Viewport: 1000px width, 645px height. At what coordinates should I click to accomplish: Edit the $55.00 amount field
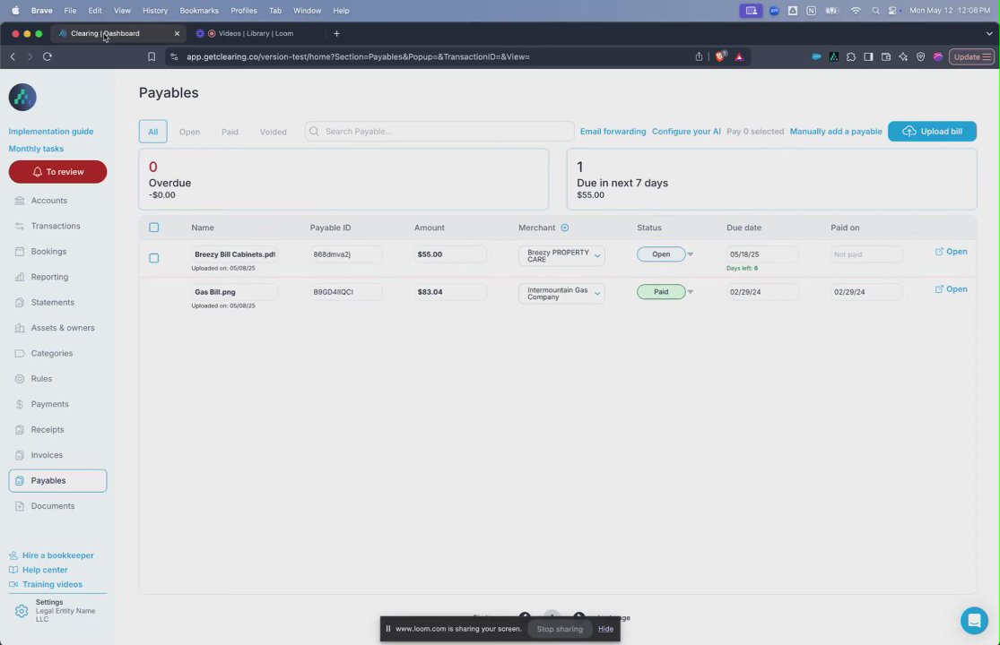click(x=449, y=254)
